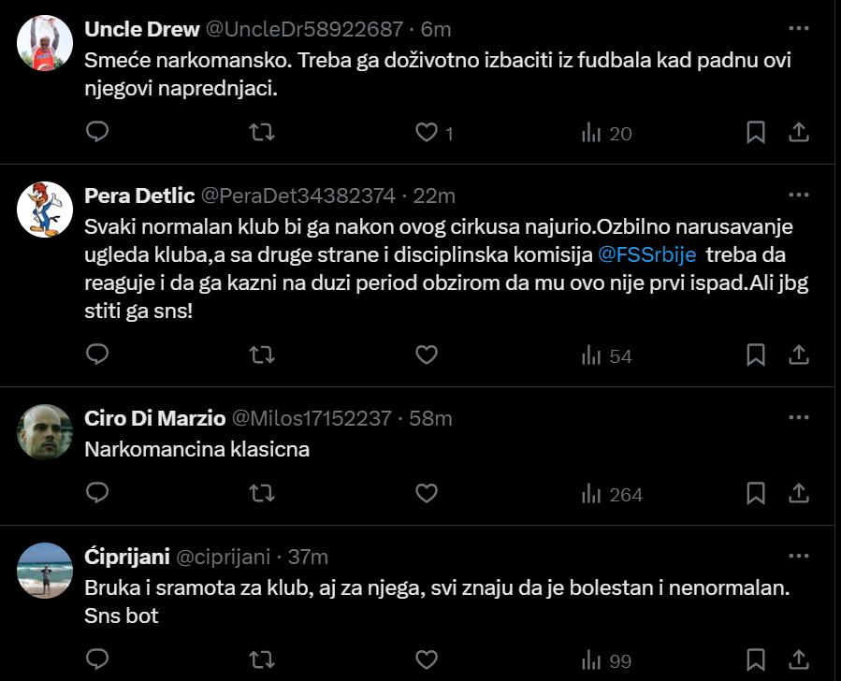Open the @FSSrbije mention link
Viewport: 841px width, 681px height.
pyautogui.click(x=646, y=255)
